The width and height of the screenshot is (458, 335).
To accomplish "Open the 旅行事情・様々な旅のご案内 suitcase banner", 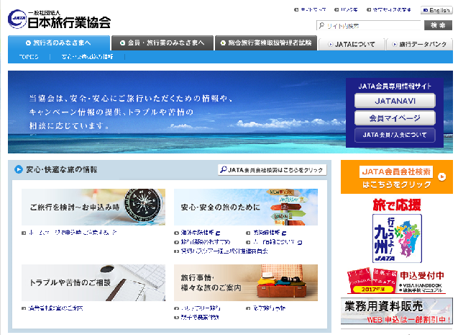I will 246,283.
